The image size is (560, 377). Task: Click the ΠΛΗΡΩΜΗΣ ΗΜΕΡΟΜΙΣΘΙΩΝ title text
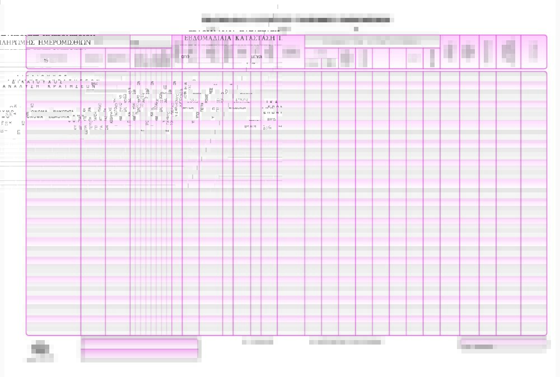point(45,43)
